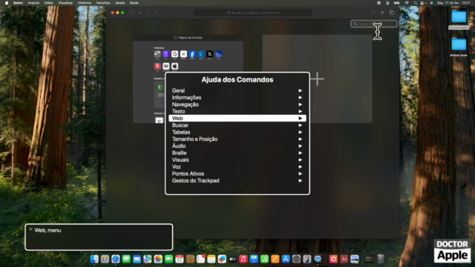The image size is (475, 267).
Task: Select Navegação in Ajuda dos Comandos
Action: (237, 105)
